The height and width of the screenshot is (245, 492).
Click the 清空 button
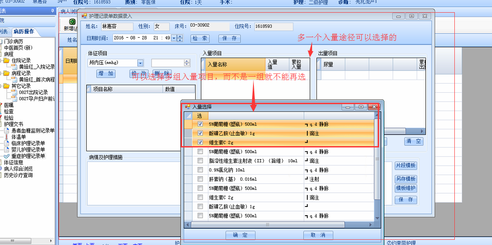coord(414,141)
